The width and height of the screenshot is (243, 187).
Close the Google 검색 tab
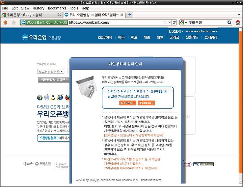tap(59, 15)
